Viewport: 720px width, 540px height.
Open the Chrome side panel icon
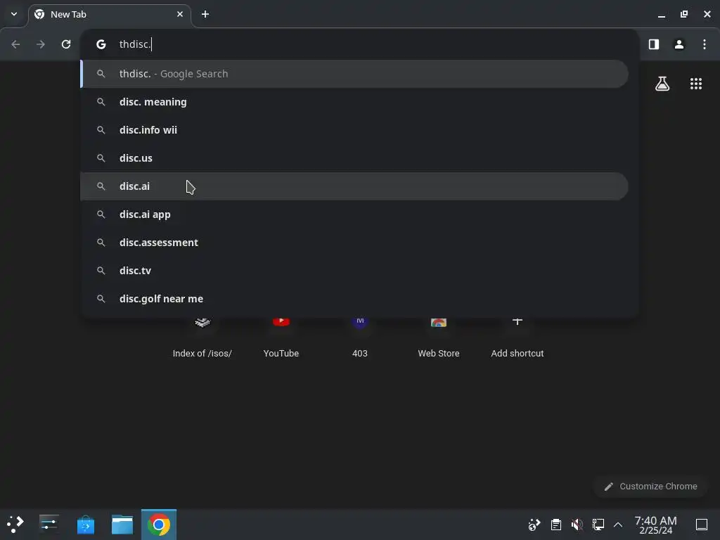coord(654,44)
